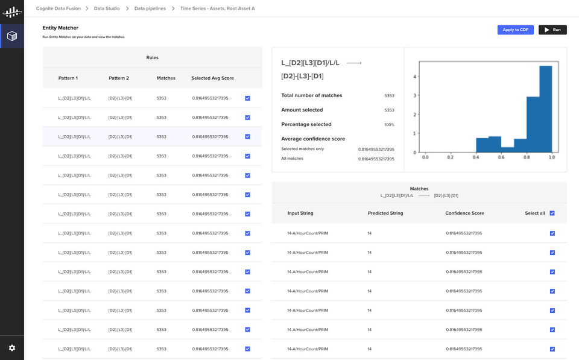The height and width of the screenshot is (360, 579).
Task: Open the settings gear icon
Action: (12, 348)
